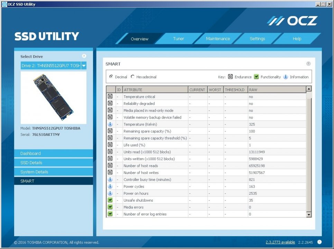
Task: Click the icon for Units written row
Action: [110, 158]
